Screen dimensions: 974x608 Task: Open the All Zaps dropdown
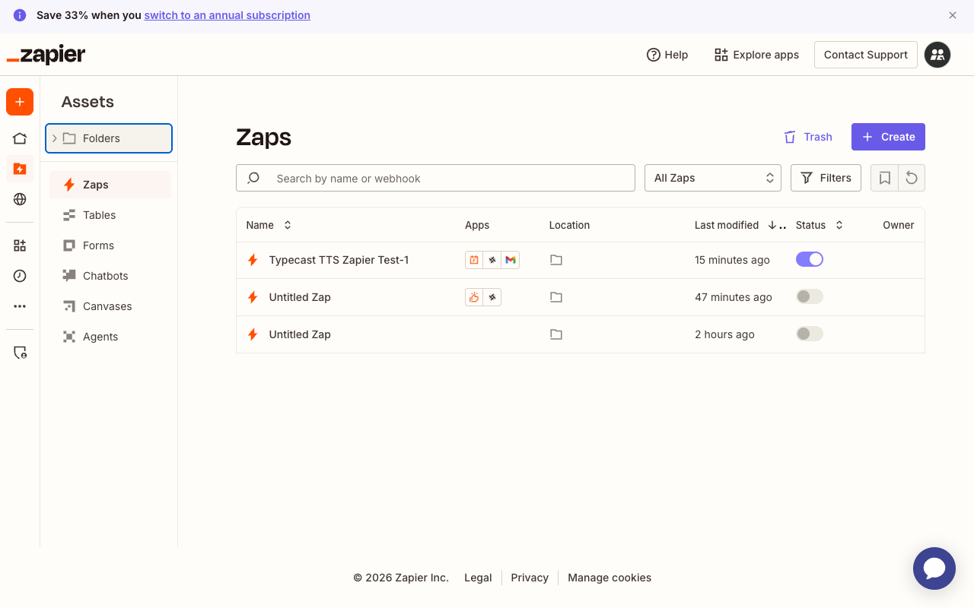point(713,178)
